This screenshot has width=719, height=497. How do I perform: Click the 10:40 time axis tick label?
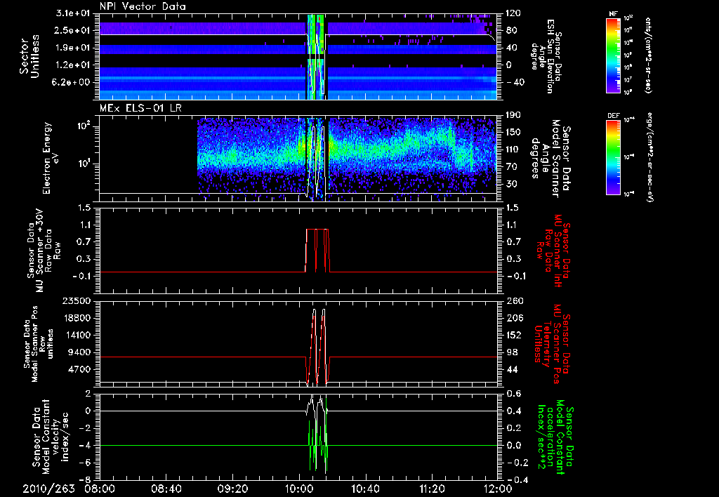365,489
